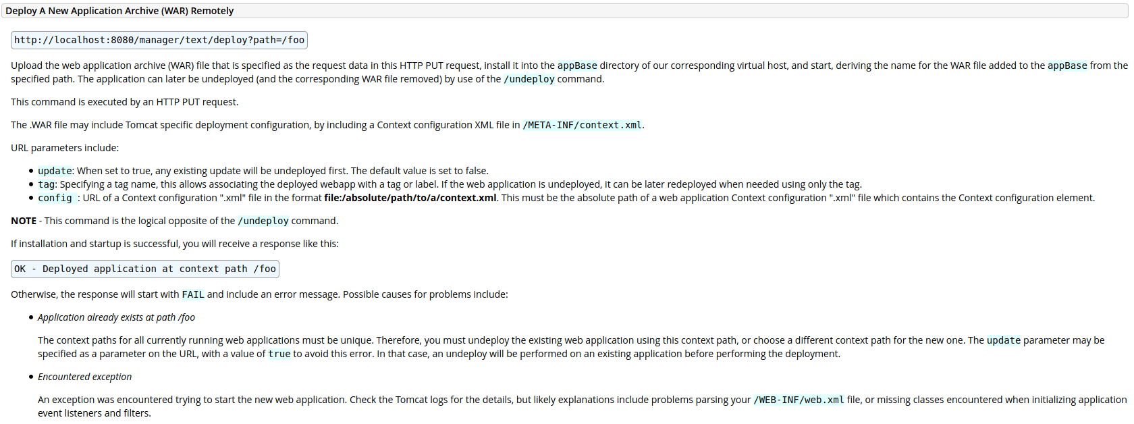Click the "If installation and startup is successful" line
The width and height of the screenshot is (1134, 424).
[x=175, y=244]
